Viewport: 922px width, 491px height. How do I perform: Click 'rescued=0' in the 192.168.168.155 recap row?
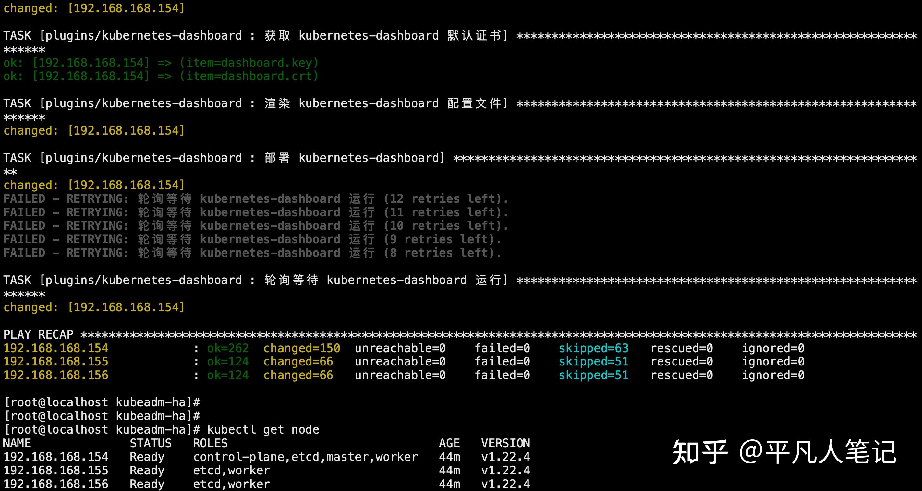tap(682, 362)
